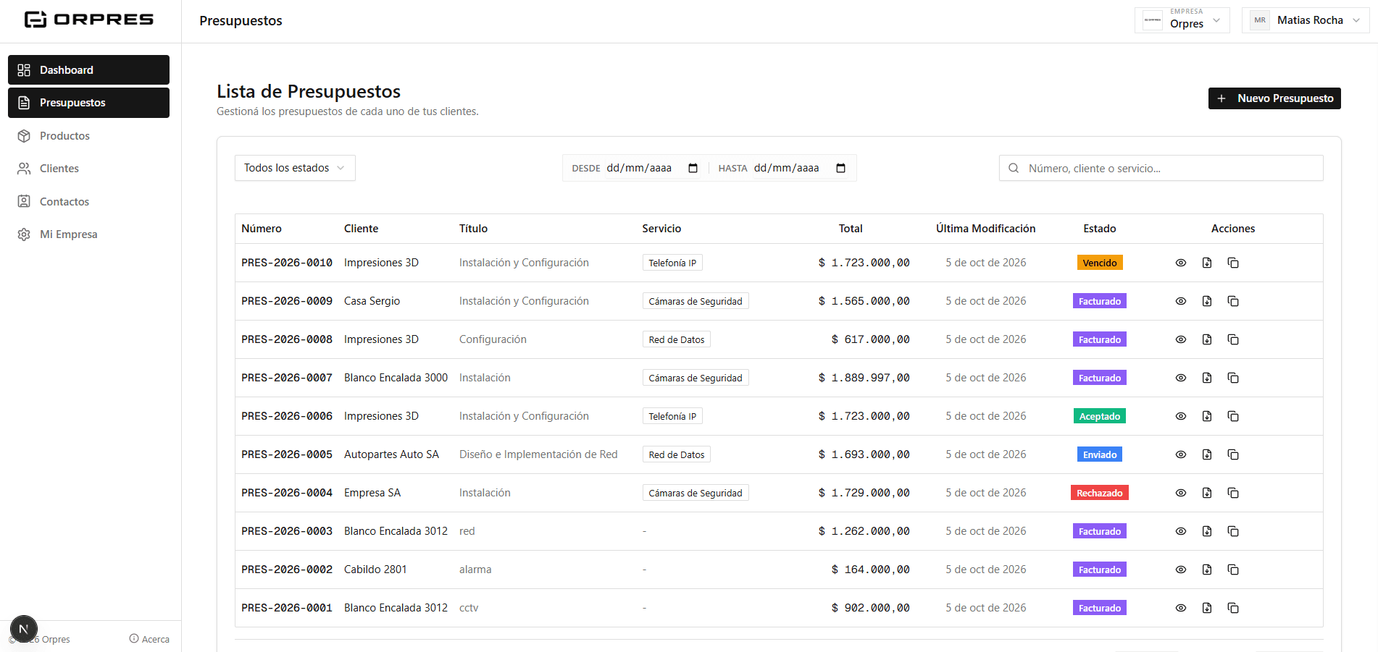Viewport: 1378px width, 652px height.
Task: Click file icon on Autopartes Auto SA row
Action: pos(1206,454)
